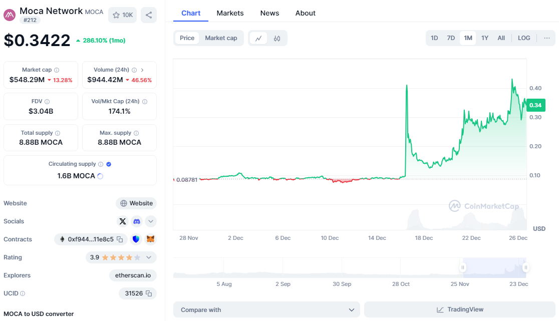559x321 pixels.
Task: Open the About tab
Action: (305, 13)
